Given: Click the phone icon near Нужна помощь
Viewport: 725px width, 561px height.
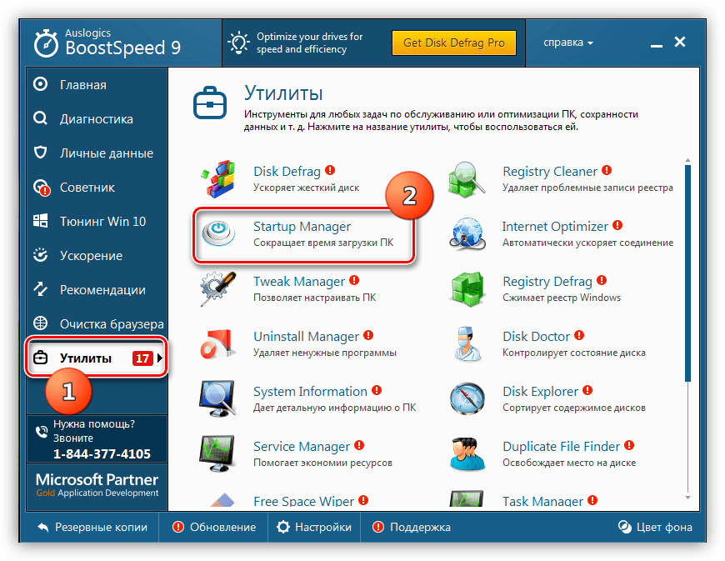Looking at the screenshot, I should coord(42,432).
